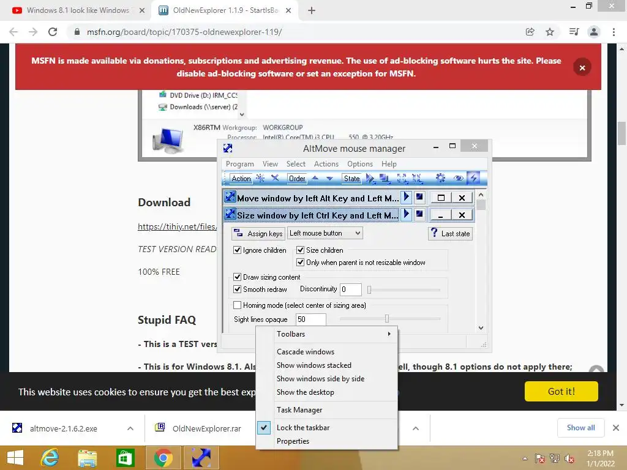This screenshot has height=470, width=627.
Task: Collapse the Size window action panel button
Action: [441, 215]
